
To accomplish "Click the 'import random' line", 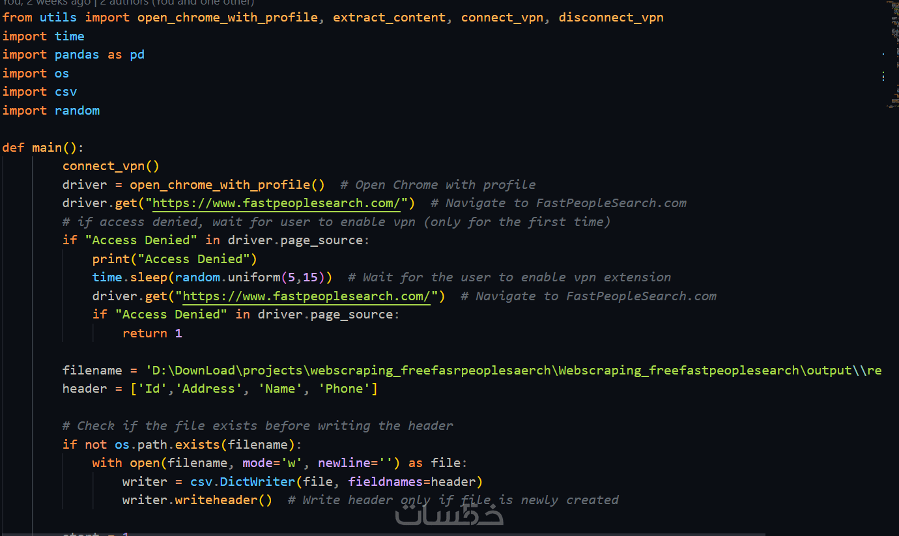I will click(x=51, y=111).
